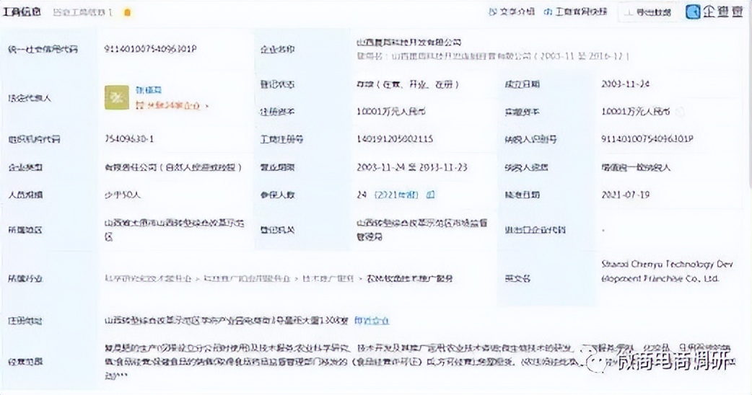This screenshot has width=752, height=395.
Task: Click the 经营范围 field label
Action: click(x=25, y=362)
